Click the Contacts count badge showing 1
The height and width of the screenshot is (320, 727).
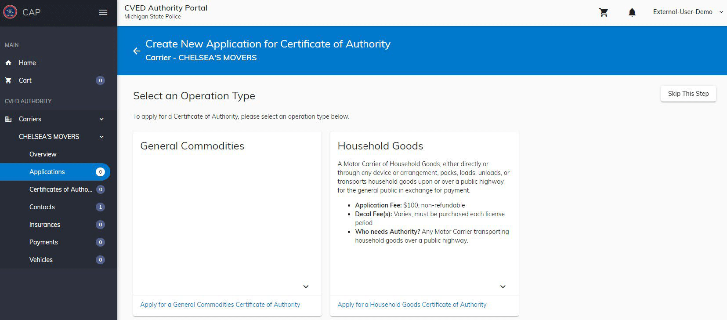pyautogui.click(x=100, y=207)
